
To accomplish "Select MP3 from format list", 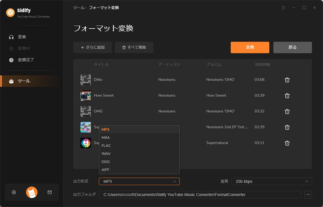I will [x=139, y=130].
